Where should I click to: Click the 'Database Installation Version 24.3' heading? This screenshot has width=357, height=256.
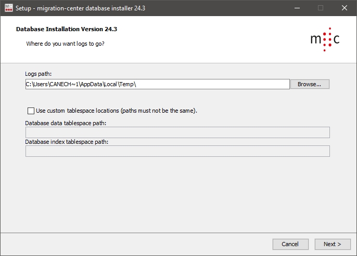pos(70,29)
